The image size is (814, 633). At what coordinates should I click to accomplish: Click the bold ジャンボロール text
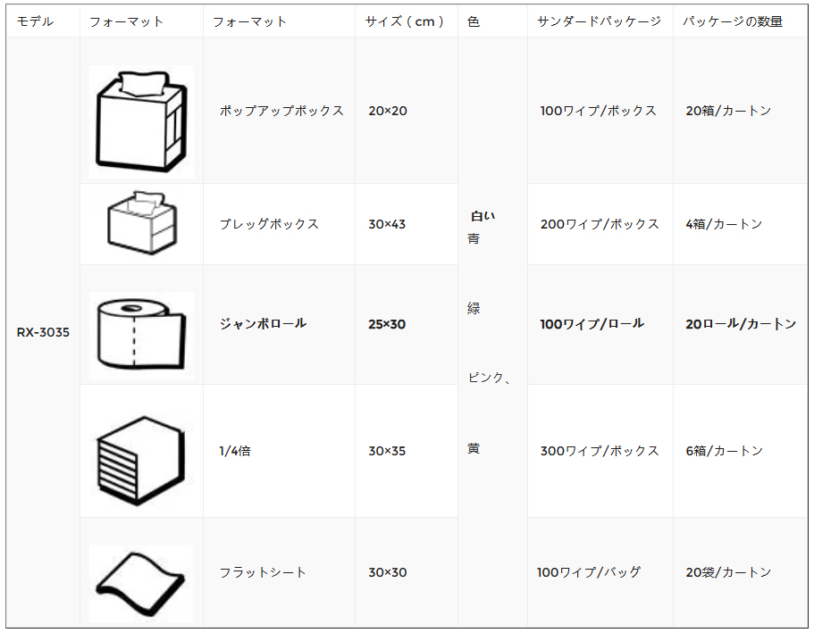[263, 324]
